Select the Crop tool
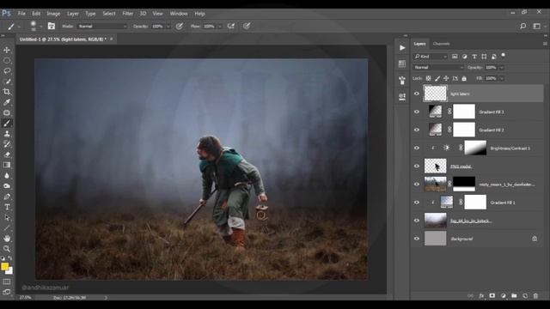 coord(7,92)
